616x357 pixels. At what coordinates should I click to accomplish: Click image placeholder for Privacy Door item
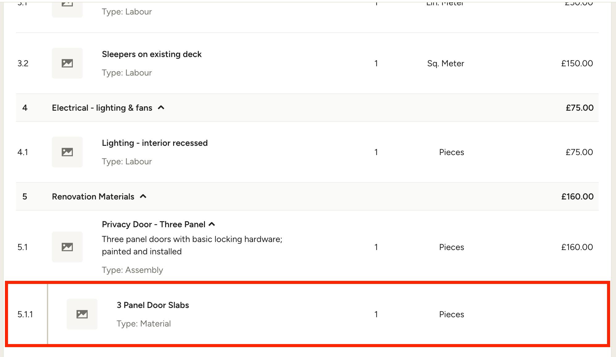tap(67, 247)
